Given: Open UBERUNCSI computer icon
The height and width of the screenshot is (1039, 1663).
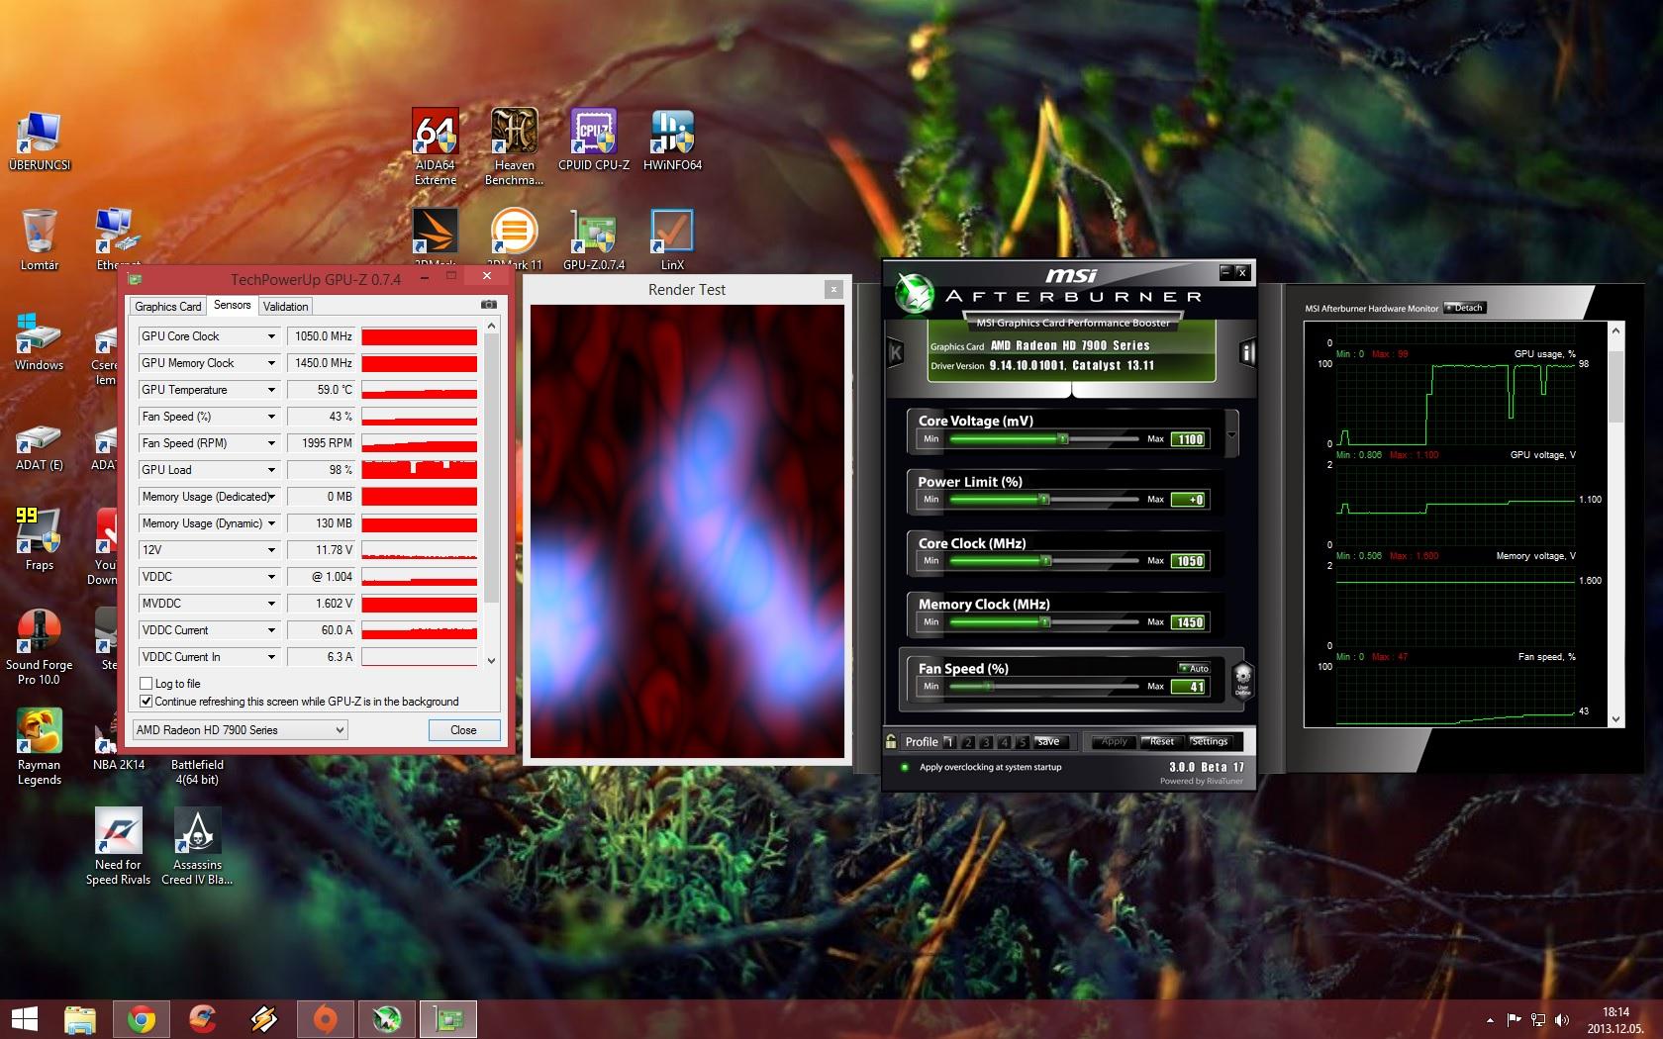Looking at the screenshot, I should 40,140.
